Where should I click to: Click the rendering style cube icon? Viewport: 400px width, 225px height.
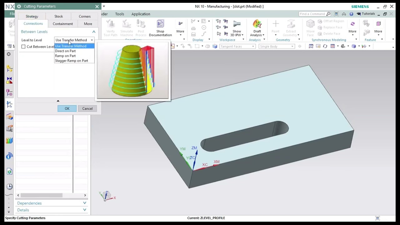[x=354, y=46]
